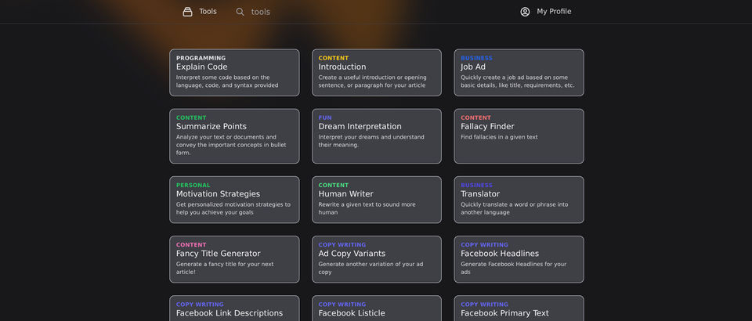The image size is (752, 321).
Task: Open the Translator tool card
Action: [519, 200]
